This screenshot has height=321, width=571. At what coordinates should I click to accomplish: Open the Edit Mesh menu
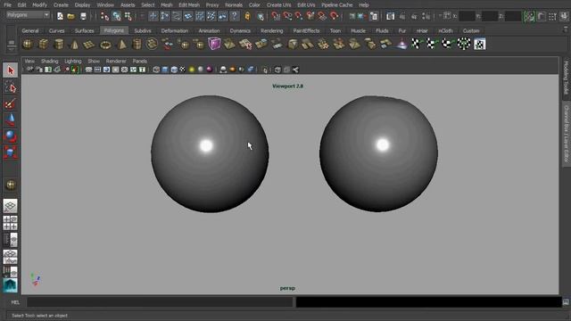[x=189, y=5]
